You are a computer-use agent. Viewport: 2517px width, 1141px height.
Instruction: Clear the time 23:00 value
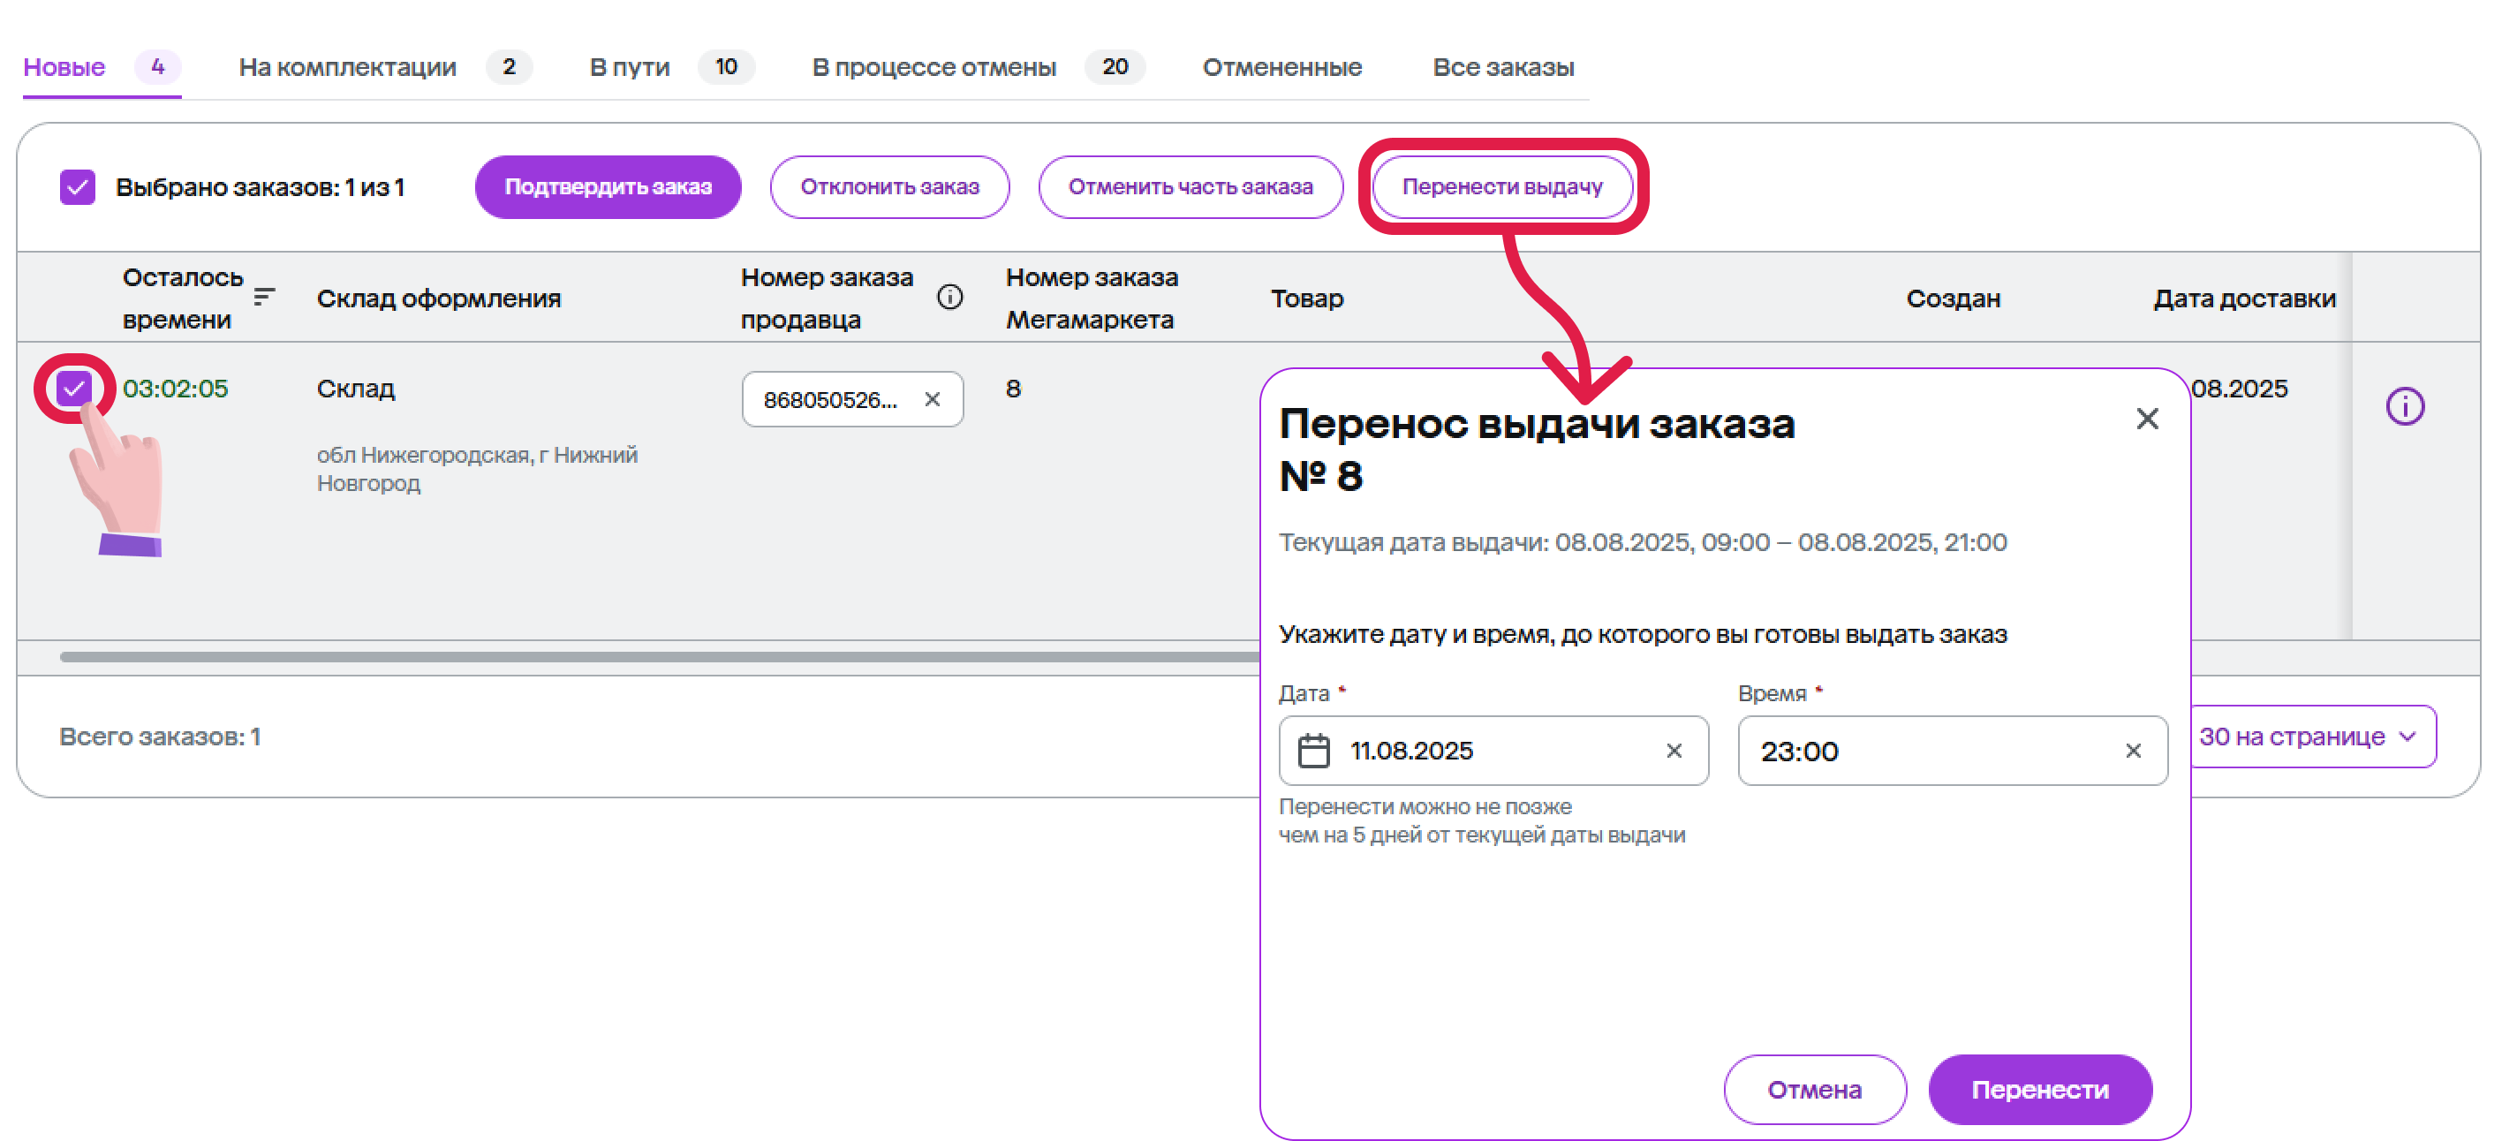tap(2133, 751)
